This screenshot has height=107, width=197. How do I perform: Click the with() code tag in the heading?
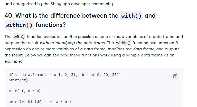pyautogui.click(x=131, y=16)
